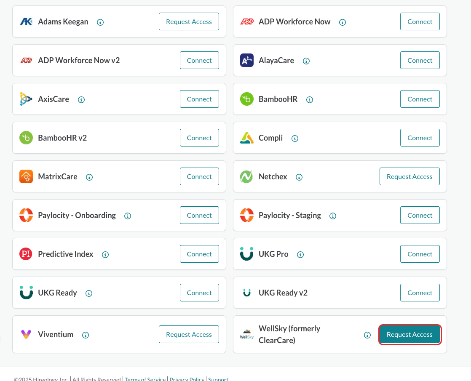The width and height of the screenshot is (471, 381).
Task: Request access to Adams Keegan
Action: pos(189,21)
